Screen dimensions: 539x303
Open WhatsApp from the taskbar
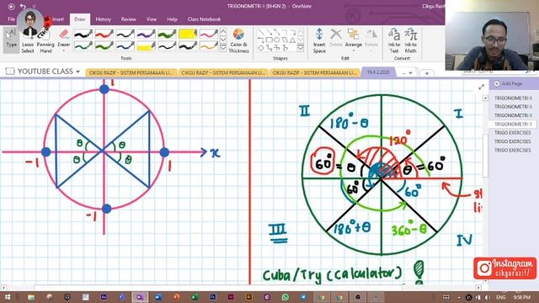coord(285,297)
